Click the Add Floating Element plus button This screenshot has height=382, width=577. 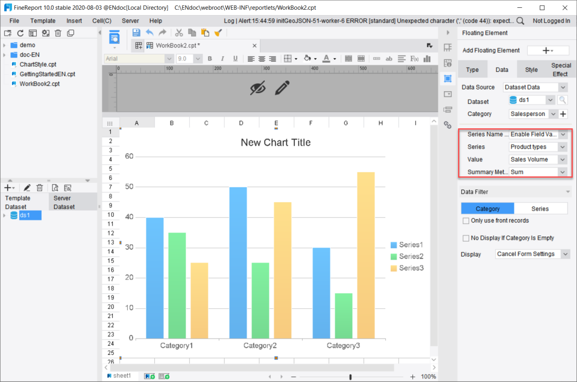click(x=548, y=51)
